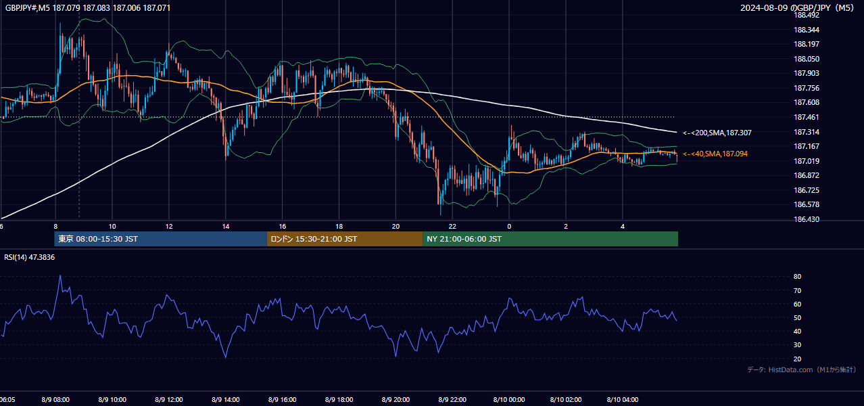Click price axis value 188.492

pyautogui.click(x=807, y=15)
